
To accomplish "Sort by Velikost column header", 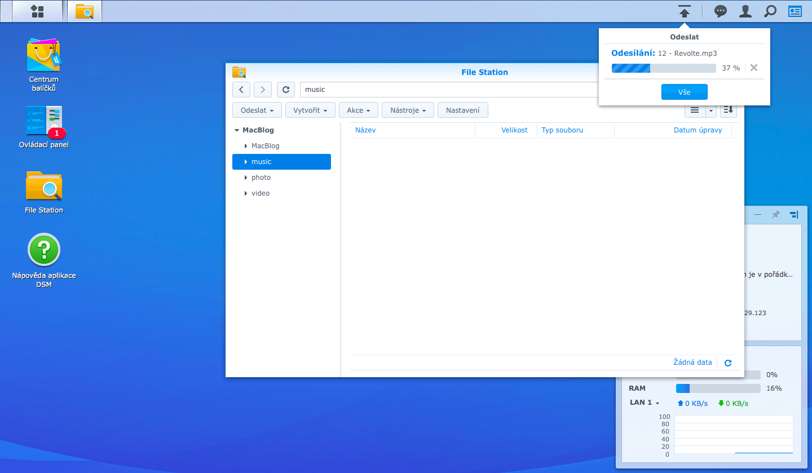I will (506, 130).
